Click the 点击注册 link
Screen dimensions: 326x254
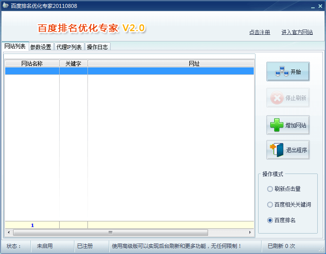pos(260,32)
